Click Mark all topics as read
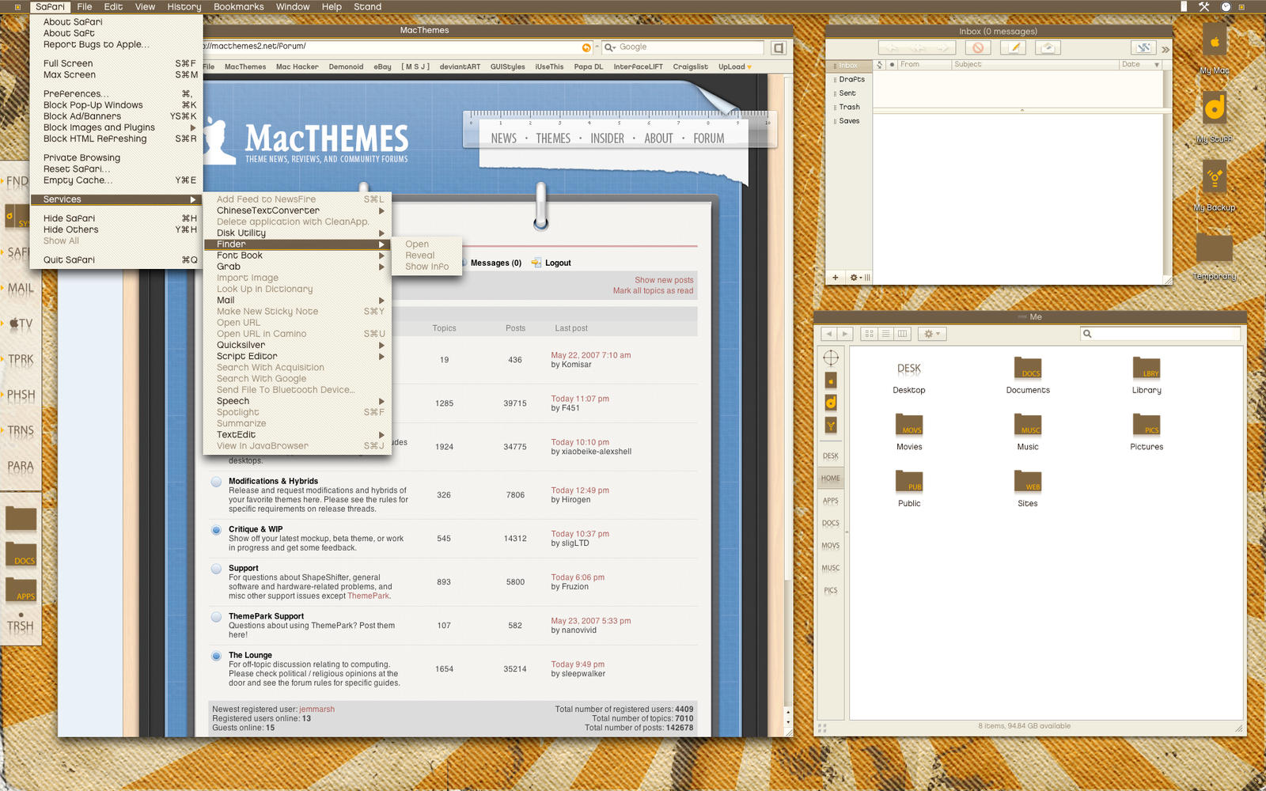The image size is (1266, 791). tap(653, 290)
